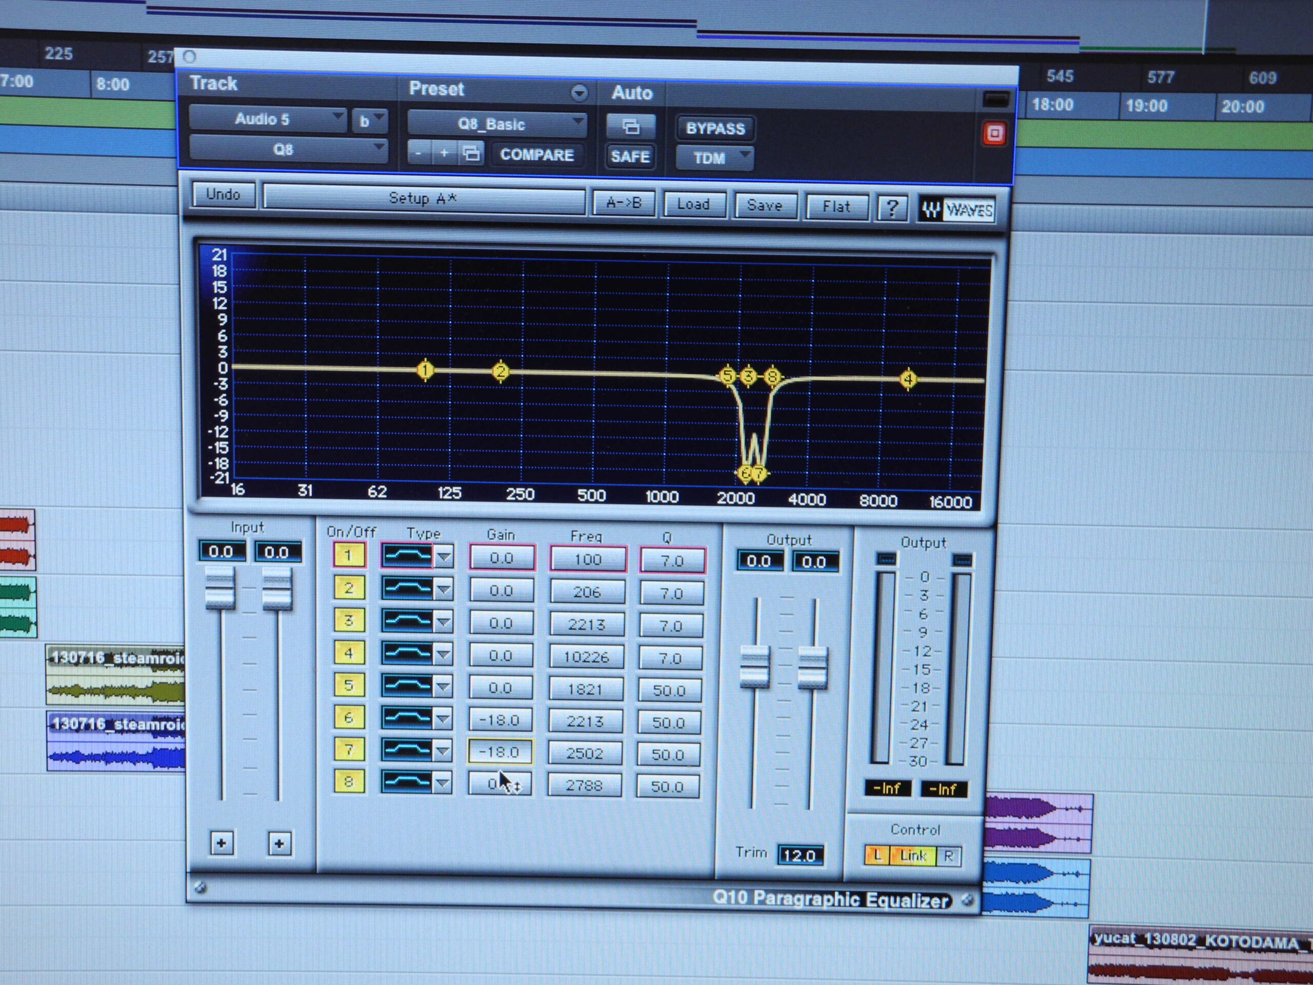
Task: Click the type curve icon for band 1
Action: (x=407, y=556)
